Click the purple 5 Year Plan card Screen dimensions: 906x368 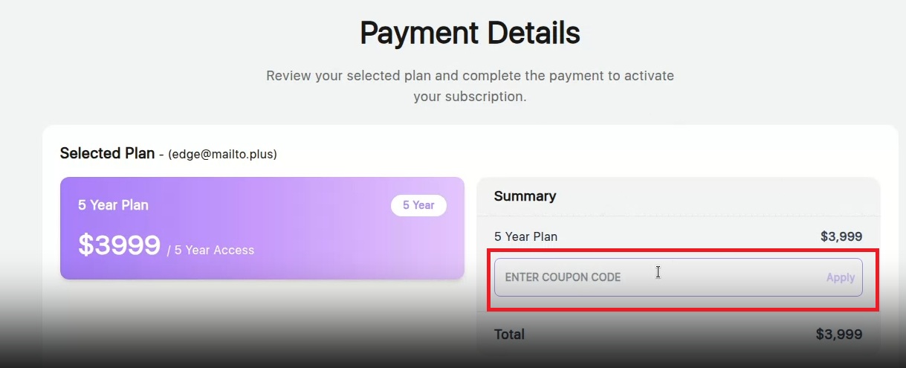(262, 228)
